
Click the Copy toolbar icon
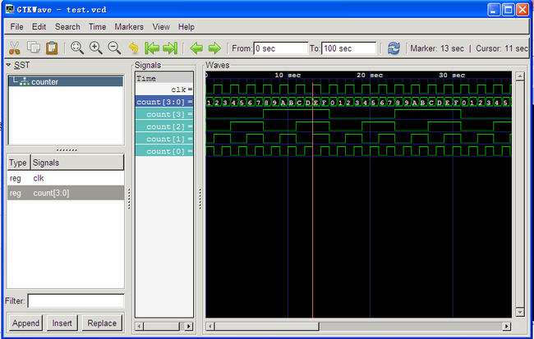point(34,48)
